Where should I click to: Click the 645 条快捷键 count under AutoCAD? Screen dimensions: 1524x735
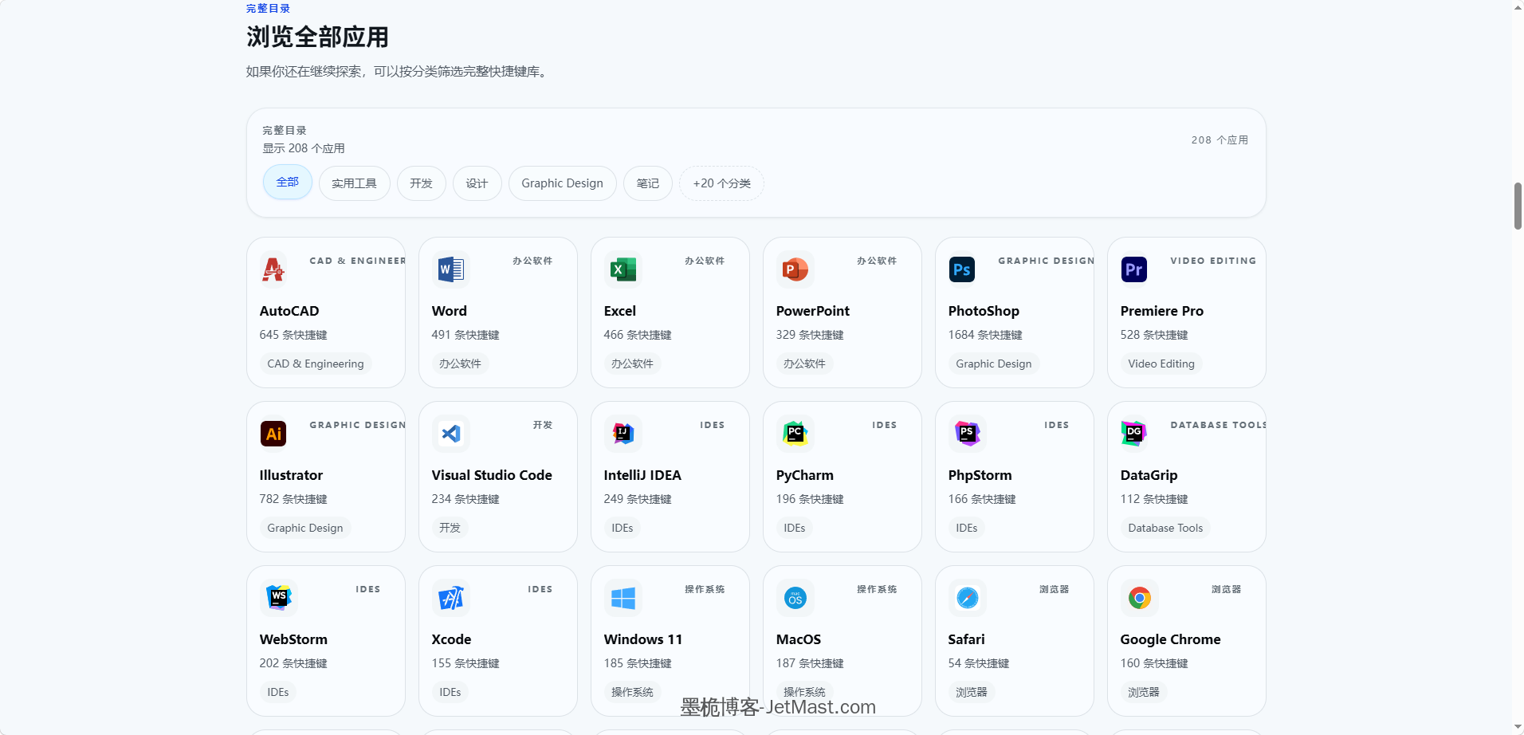coord(293,335)
